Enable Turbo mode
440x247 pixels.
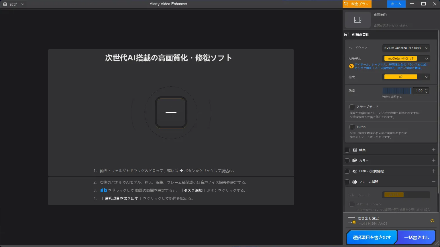[352, 127]
